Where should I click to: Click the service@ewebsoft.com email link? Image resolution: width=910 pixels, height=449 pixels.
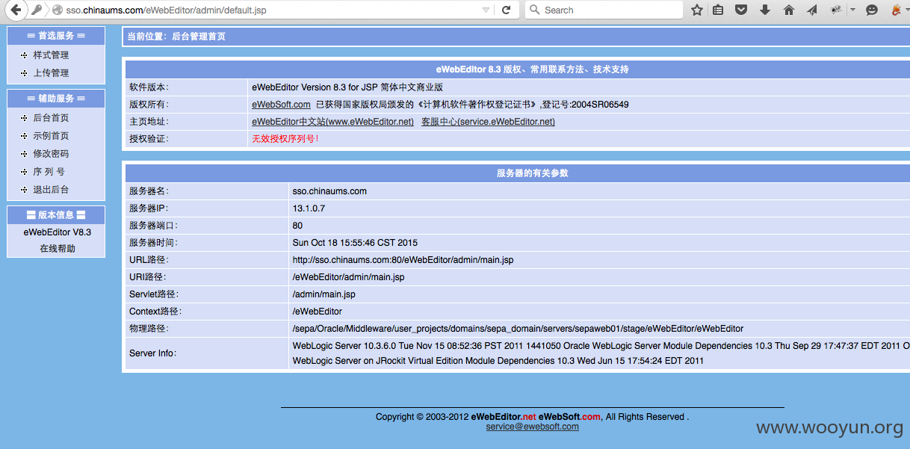[x=532, y=427]
